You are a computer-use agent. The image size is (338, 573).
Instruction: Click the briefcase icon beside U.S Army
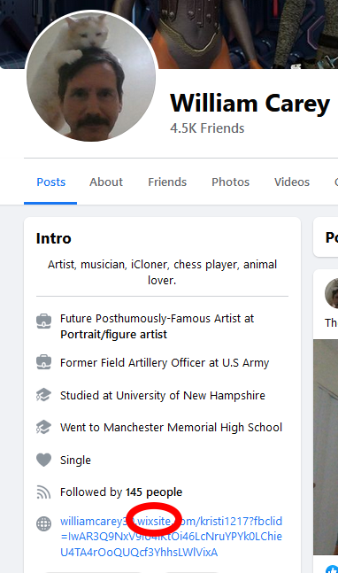click(44, 362)
